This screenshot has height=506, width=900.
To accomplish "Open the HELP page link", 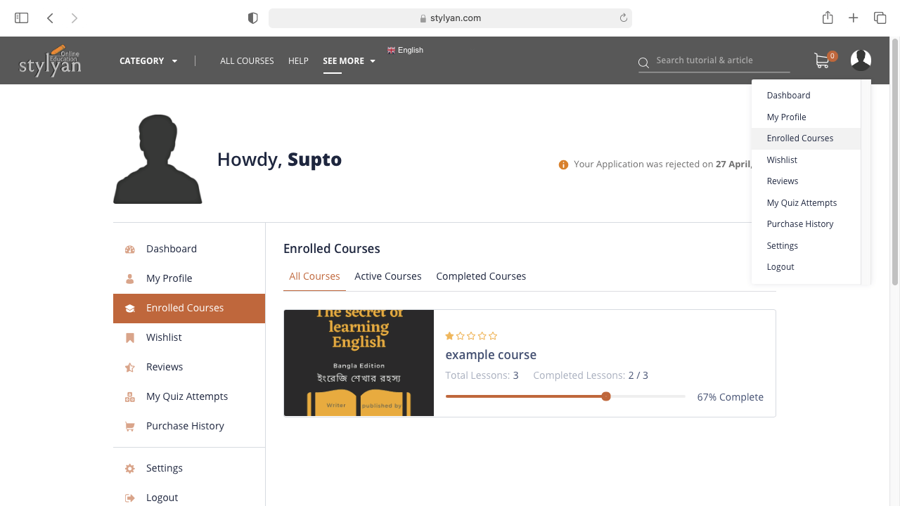I will [298, 61].
